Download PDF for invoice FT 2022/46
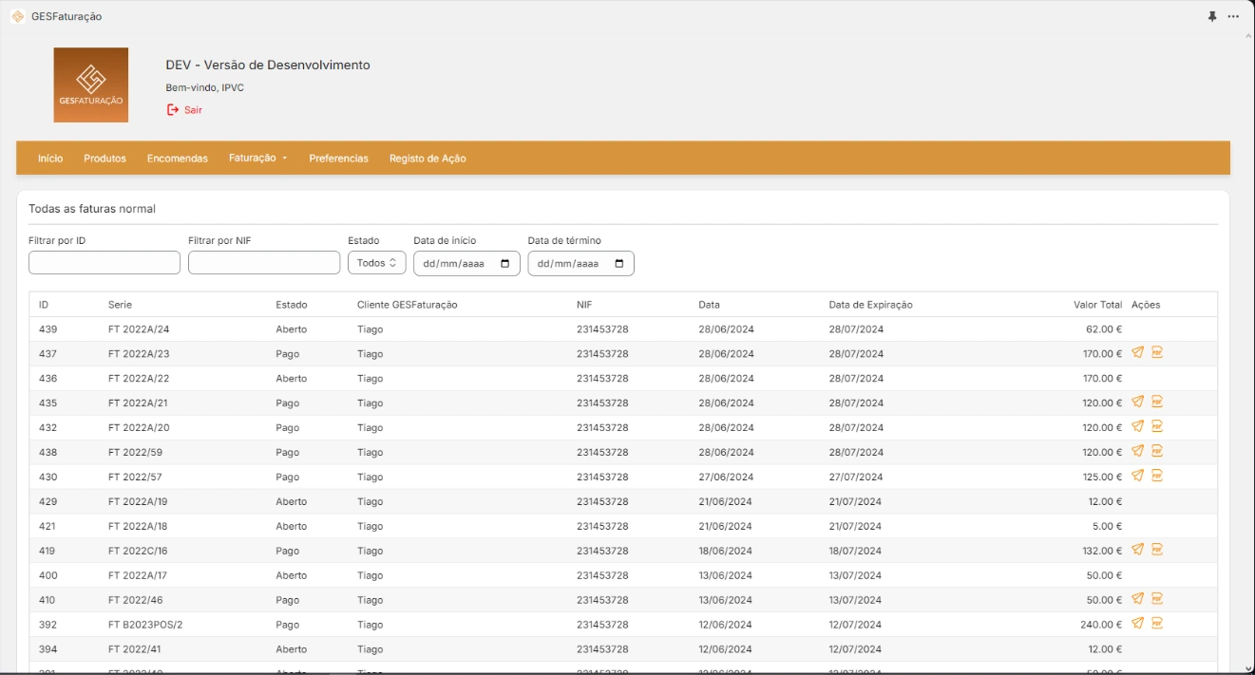Screen dimensions: 1255x675 1157,599
